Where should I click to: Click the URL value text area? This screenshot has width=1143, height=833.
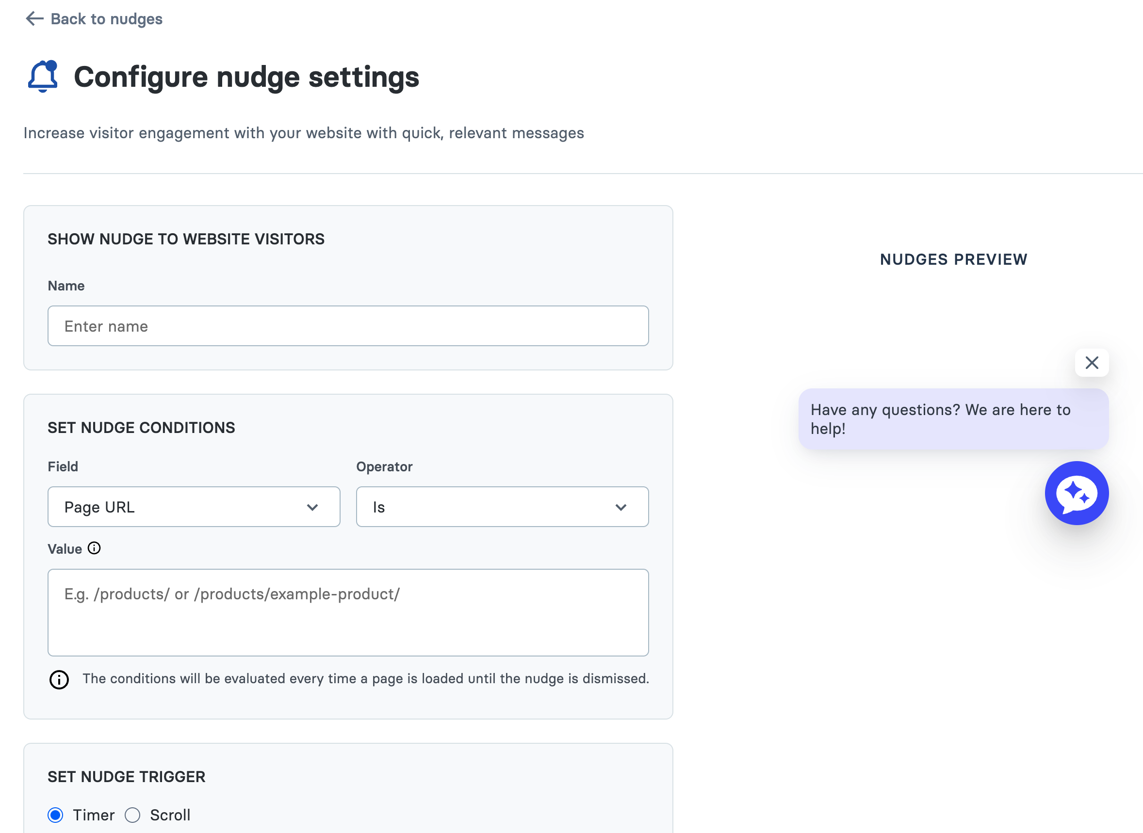[348, 612]
